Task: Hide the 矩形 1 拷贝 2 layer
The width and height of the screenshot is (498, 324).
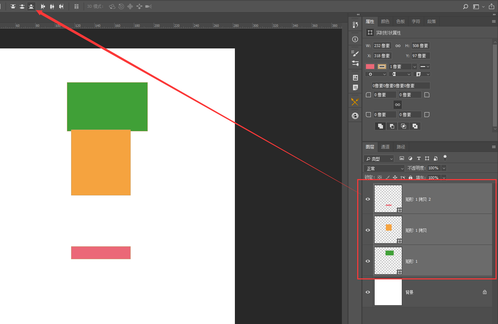Action: click(368, 199)
